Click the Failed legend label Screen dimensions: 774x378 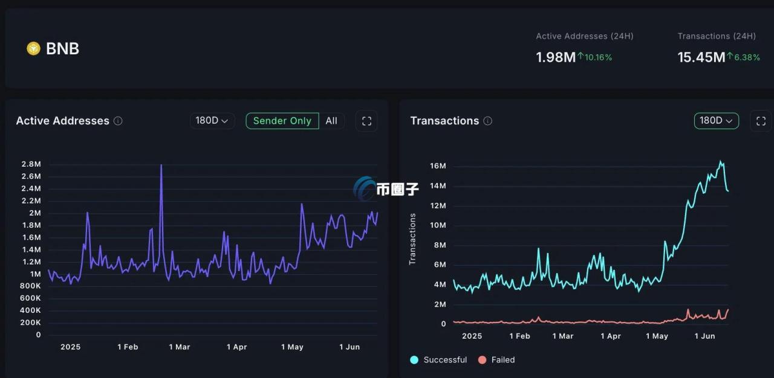503,360
